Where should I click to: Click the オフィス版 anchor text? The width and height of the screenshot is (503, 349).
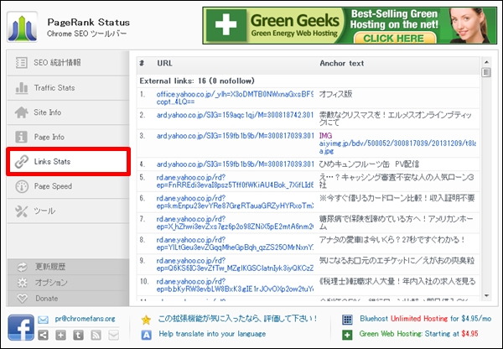335,94
